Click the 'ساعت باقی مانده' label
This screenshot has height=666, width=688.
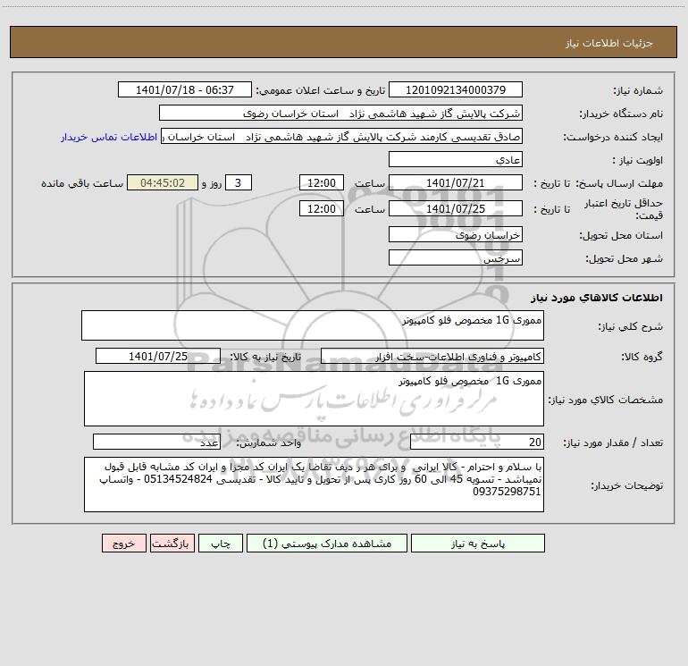point(82,183)
